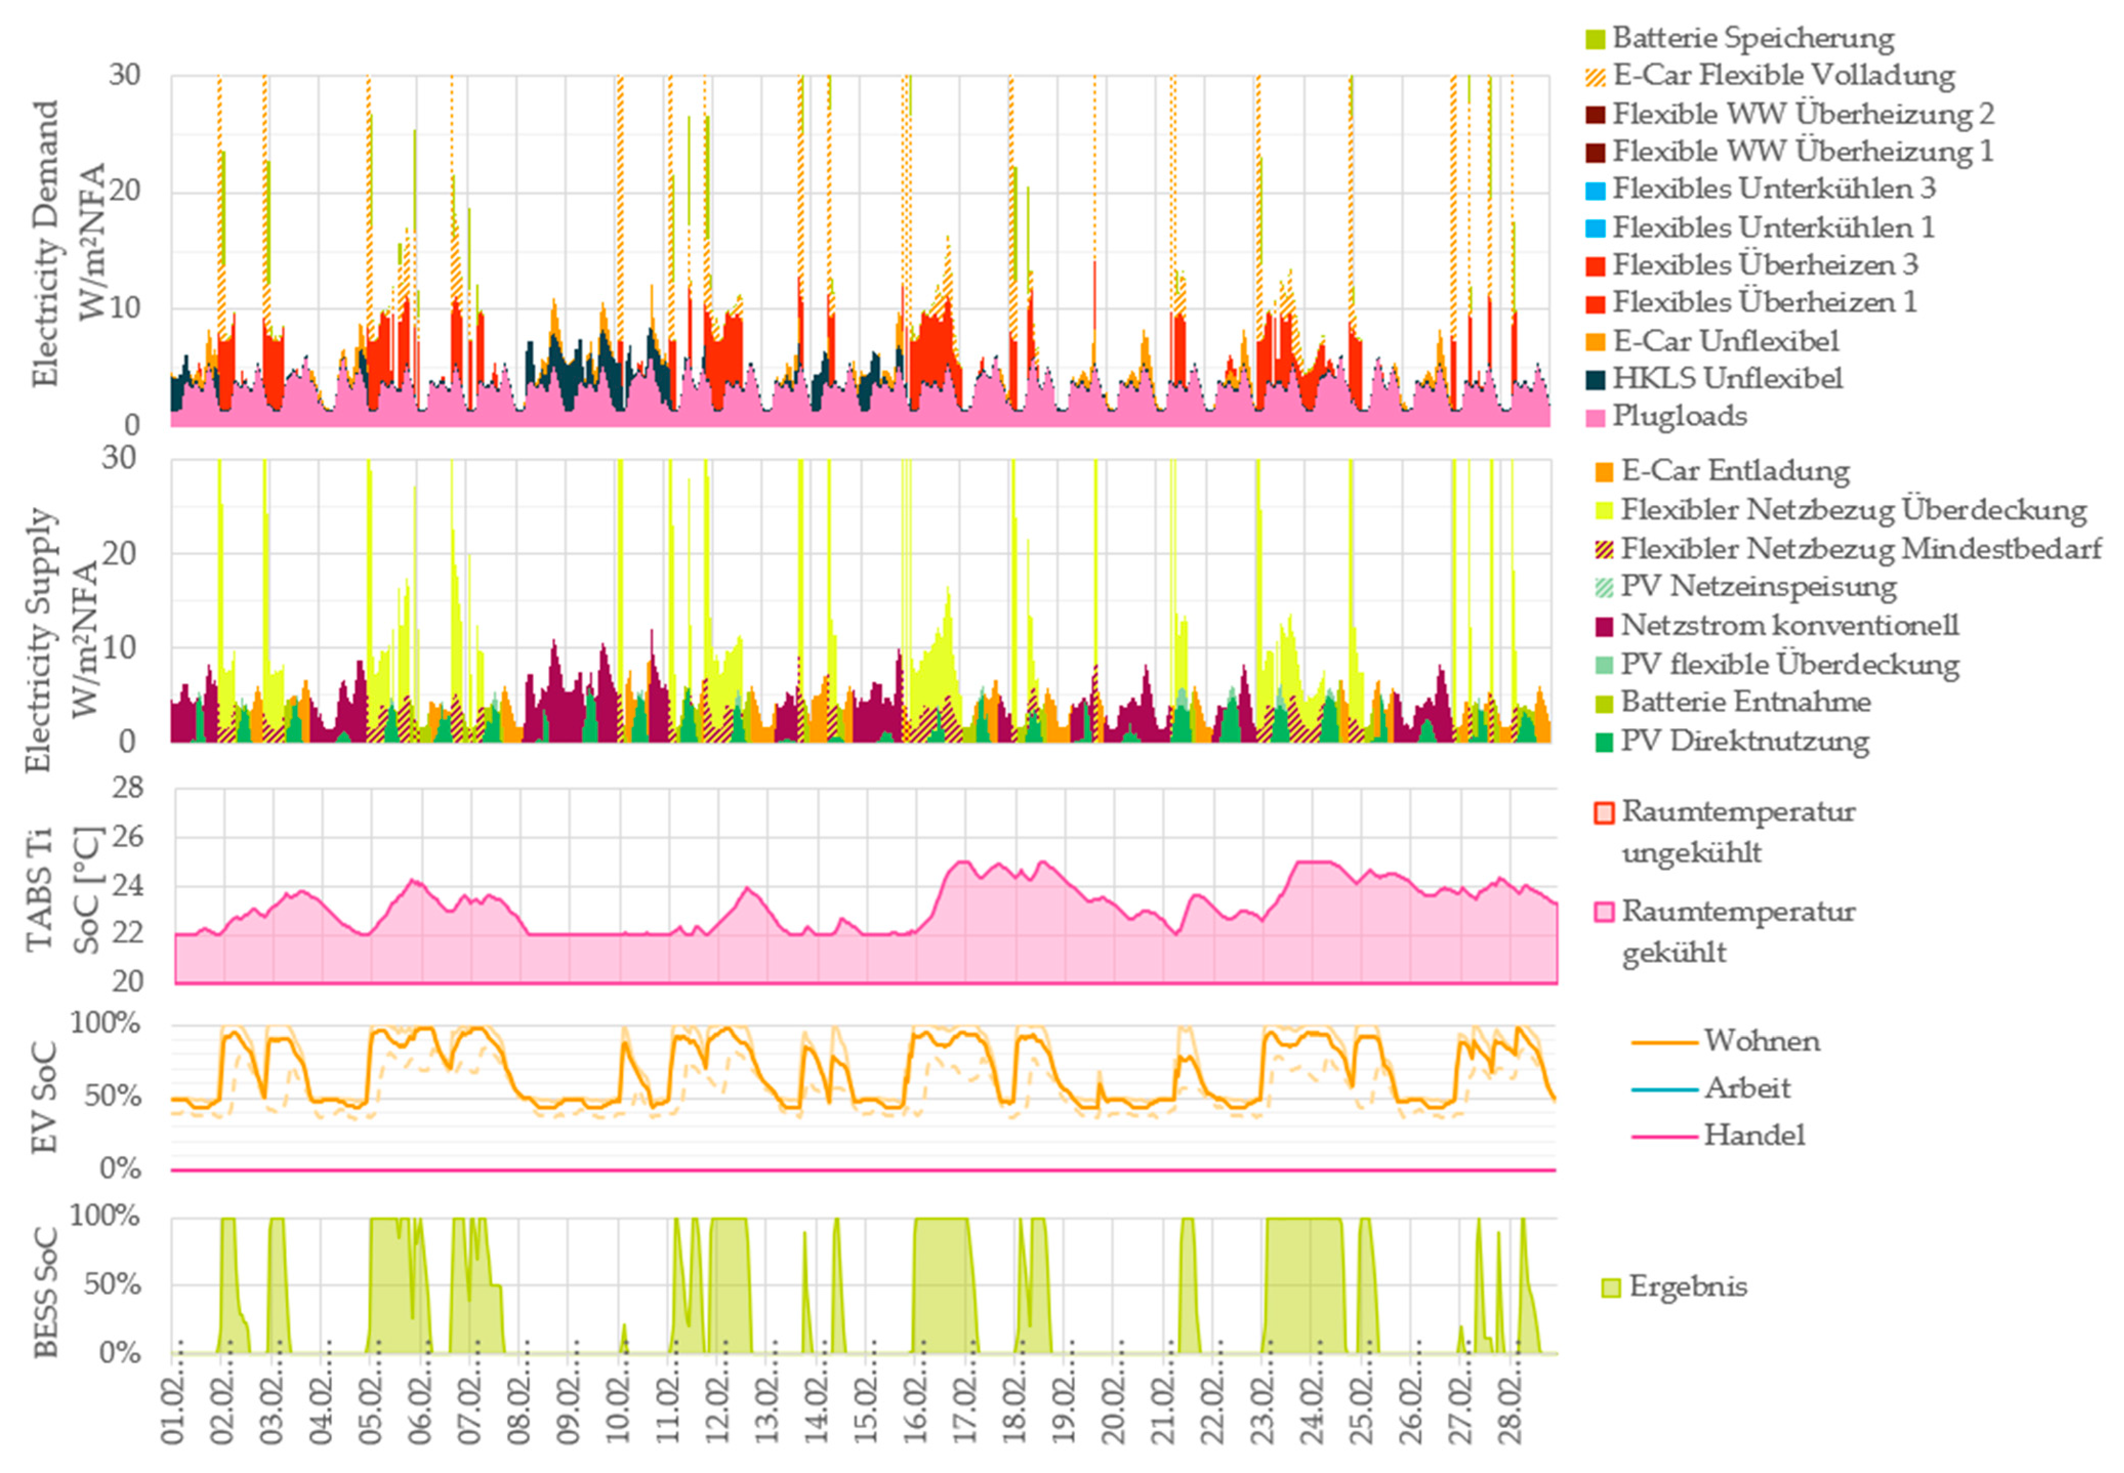Click the Plugloads pink legend swatch
Image resolution: width=2124 pixels, height=1473 pixels.
coord(1594,418)
